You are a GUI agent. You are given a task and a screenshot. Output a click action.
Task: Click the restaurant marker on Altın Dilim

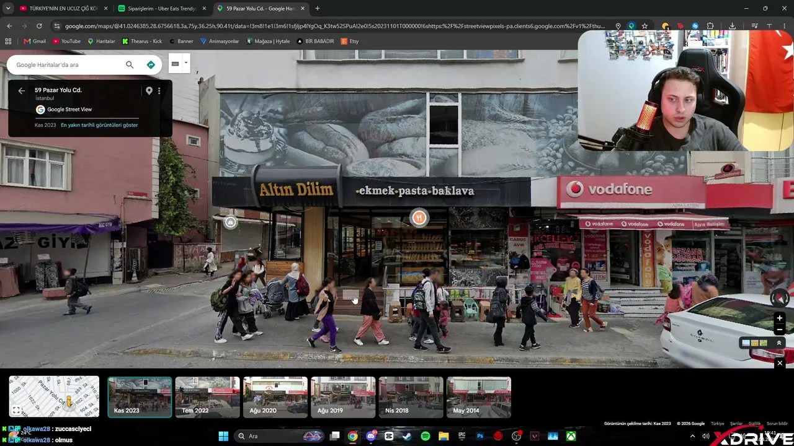point(419,217)
